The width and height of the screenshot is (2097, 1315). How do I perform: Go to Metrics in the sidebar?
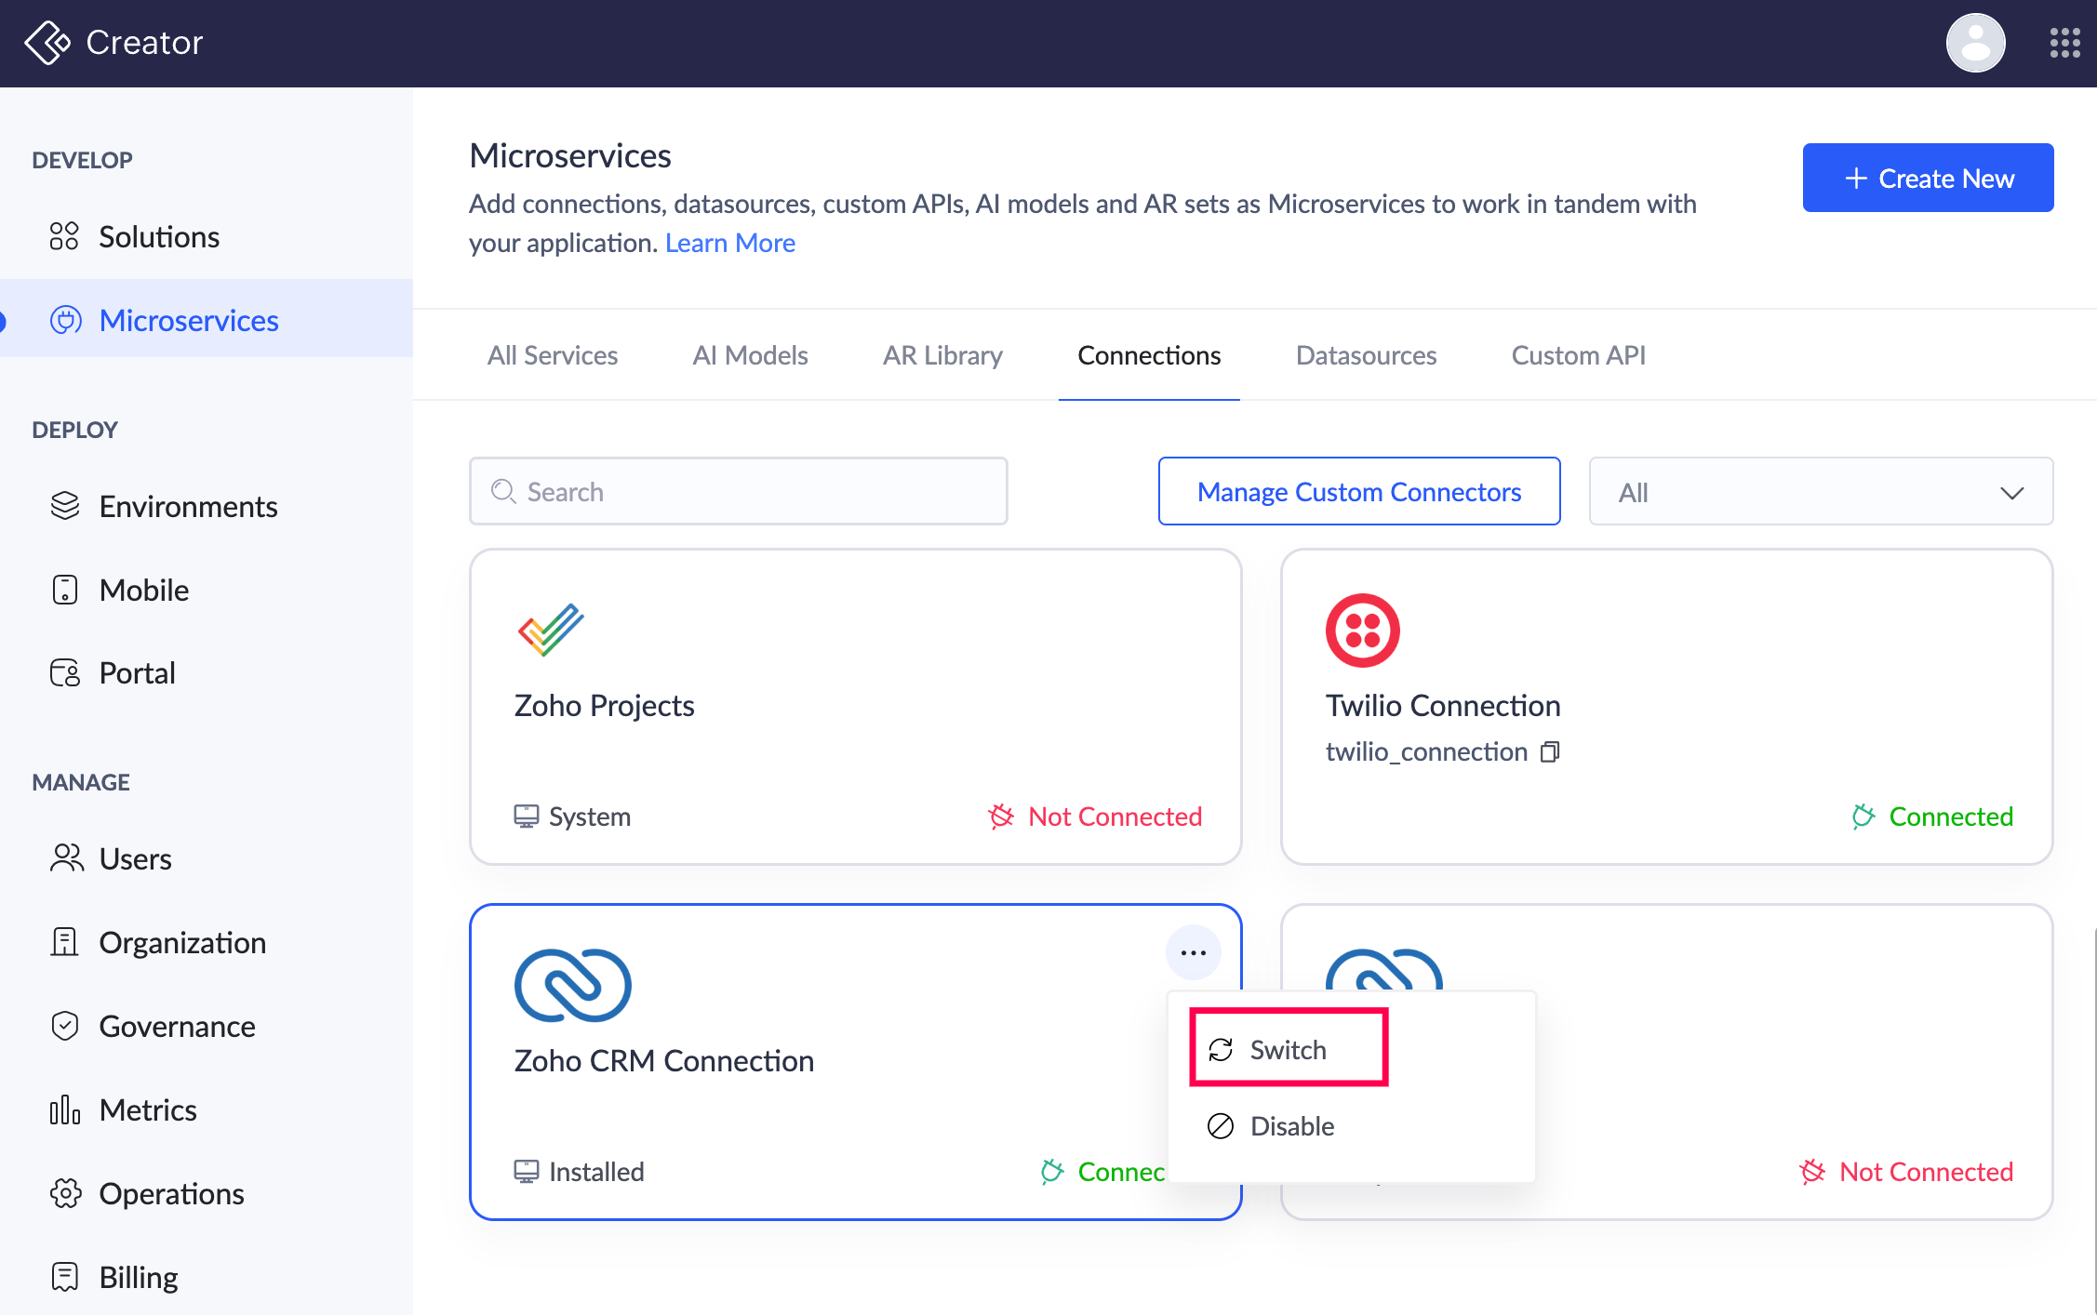coord(147,1109)
